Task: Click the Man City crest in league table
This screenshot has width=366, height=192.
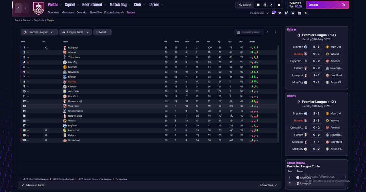Action: pos(65,62)
